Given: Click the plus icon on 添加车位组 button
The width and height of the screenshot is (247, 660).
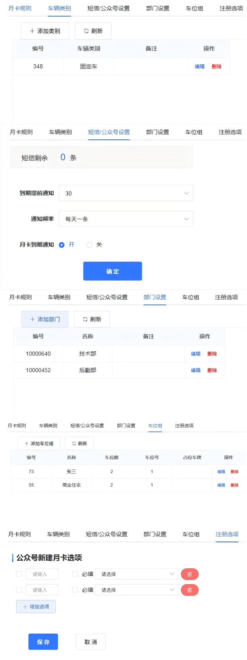Looking at the screenshot, I should point(27,443).
